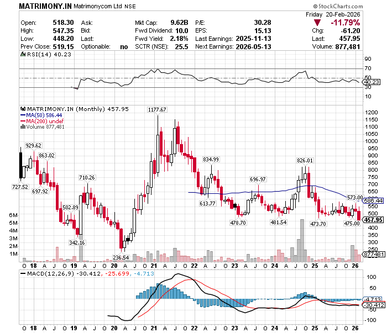The image size is (387, 333).
Task: Click the Volume value 877,481 in header
Action: (348, 46)
